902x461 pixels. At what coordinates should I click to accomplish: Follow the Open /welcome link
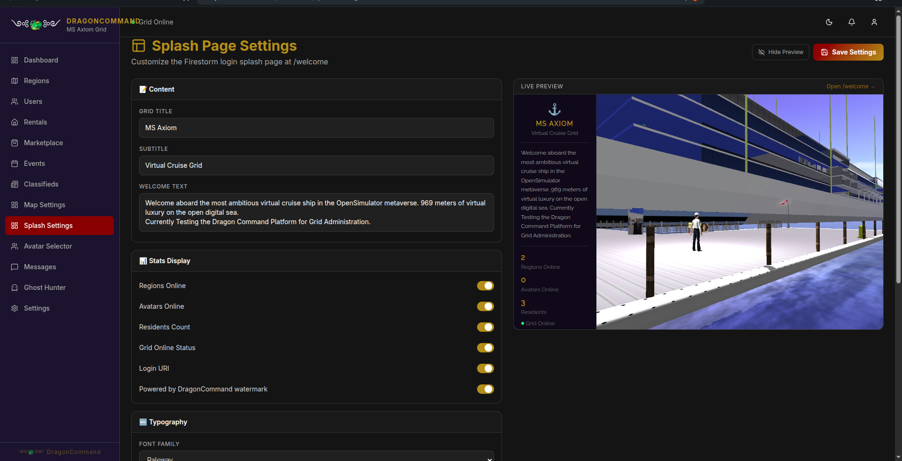(850, 86)
